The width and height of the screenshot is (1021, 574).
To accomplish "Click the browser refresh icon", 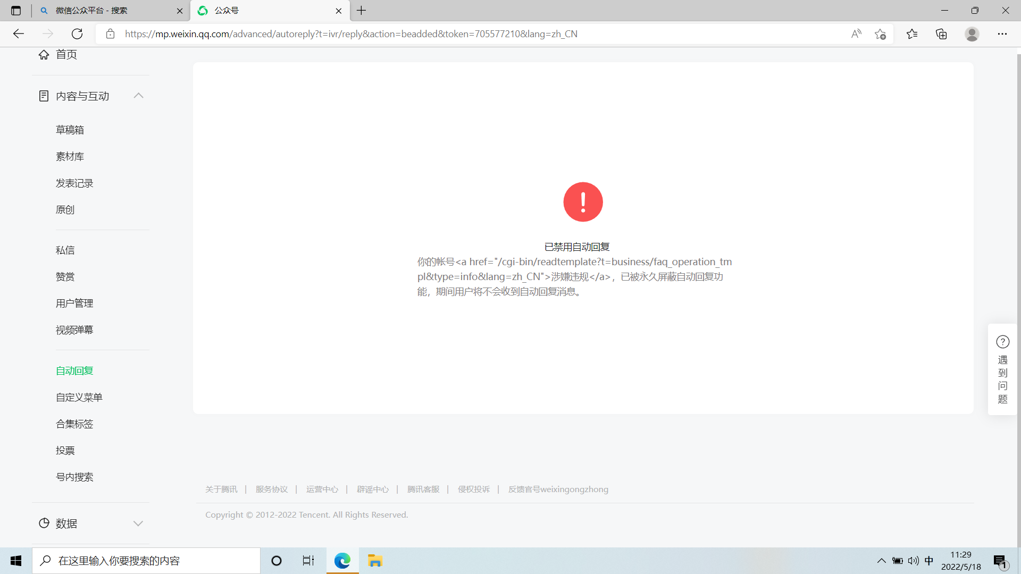I will coord(77,34).
